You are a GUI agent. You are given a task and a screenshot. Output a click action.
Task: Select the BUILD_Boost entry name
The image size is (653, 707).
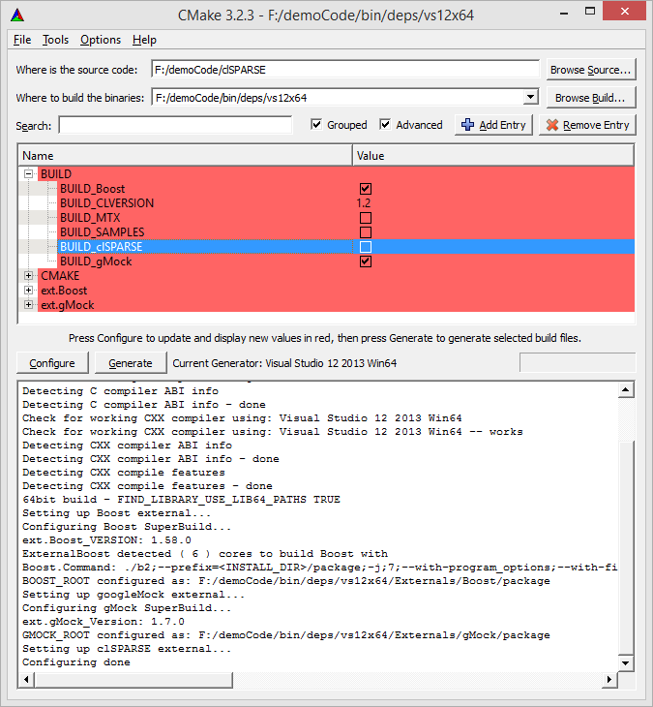pyautogui.click(x=92, y=189)
